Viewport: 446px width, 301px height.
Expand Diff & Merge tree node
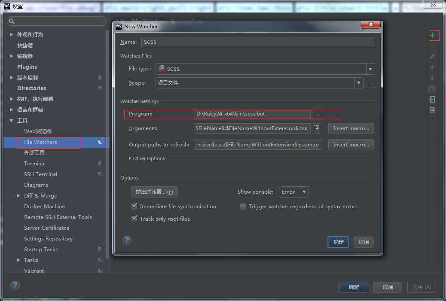click(18, 195)
